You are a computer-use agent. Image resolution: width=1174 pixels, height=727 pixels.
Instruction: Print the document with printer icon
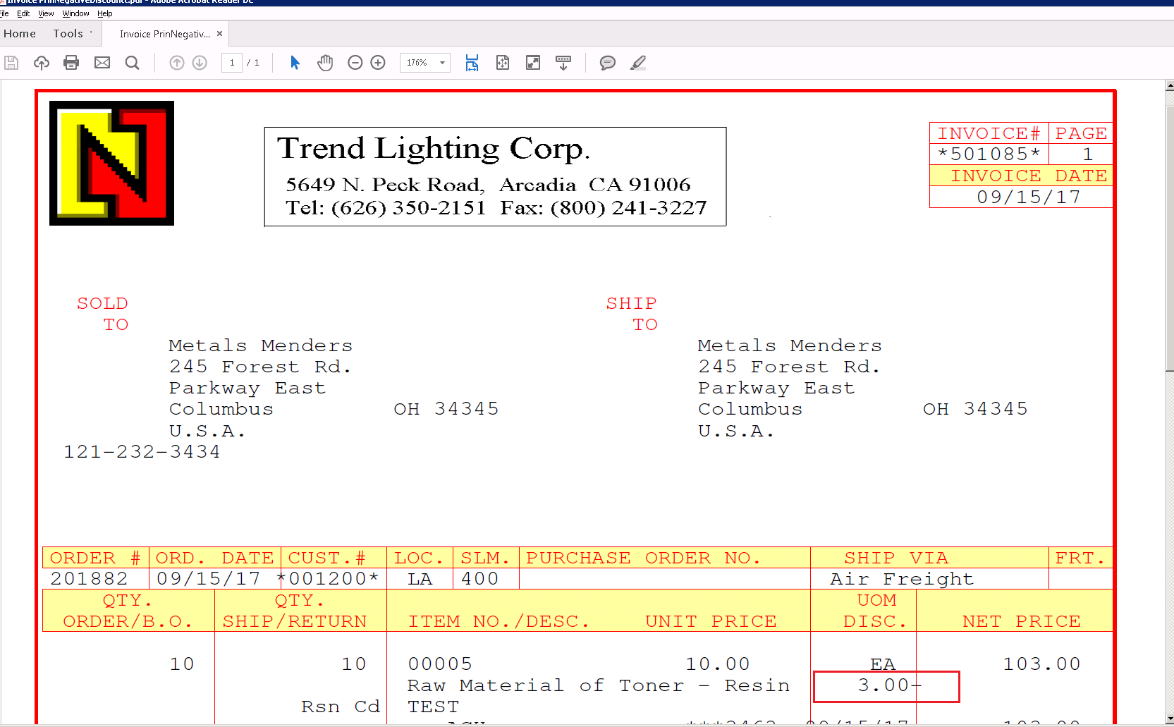tap(71, 63)
